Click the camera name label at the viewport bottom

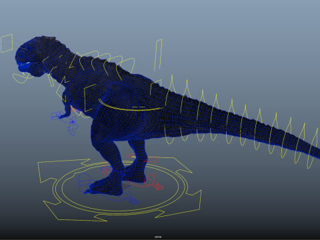[x=158, y=237]
